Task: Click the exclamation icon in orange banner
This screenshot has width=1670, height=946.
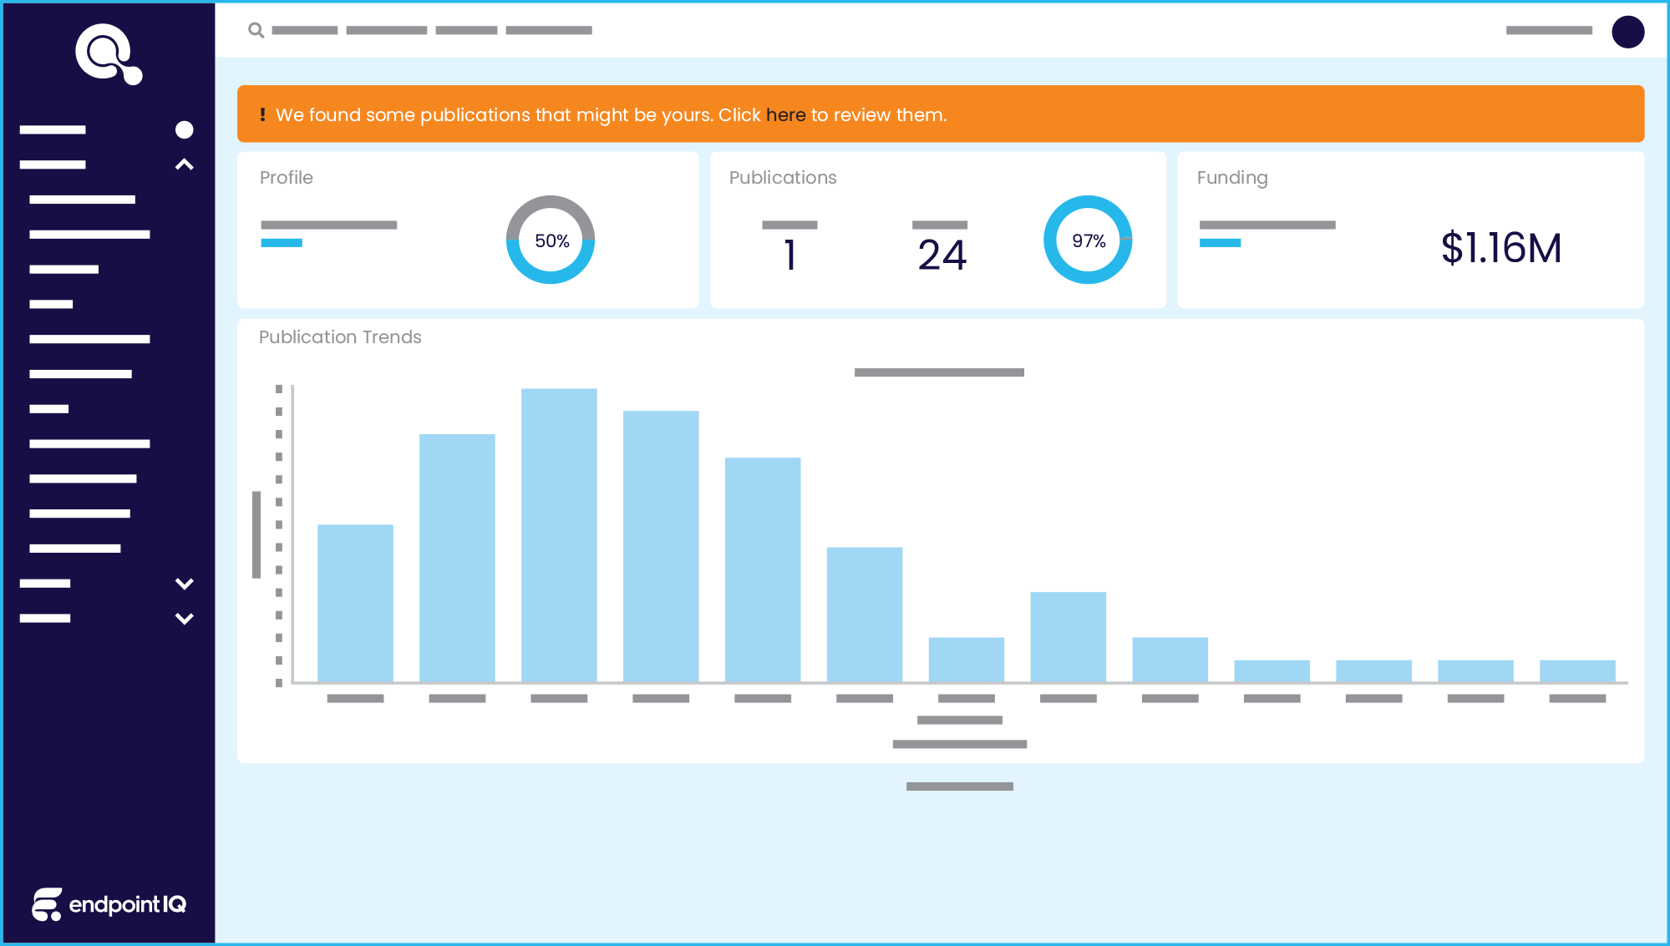Action: (x=262, y=114)
